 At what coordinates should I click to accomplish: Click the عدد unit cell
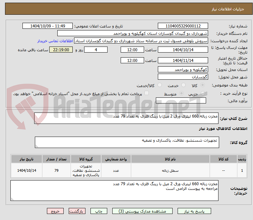116,170
